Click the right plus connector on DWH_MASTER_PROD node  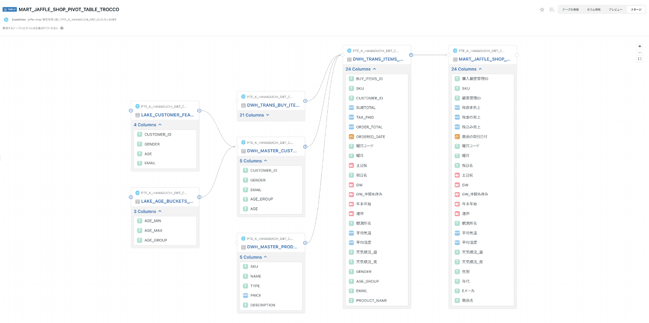tap(305, 242)
